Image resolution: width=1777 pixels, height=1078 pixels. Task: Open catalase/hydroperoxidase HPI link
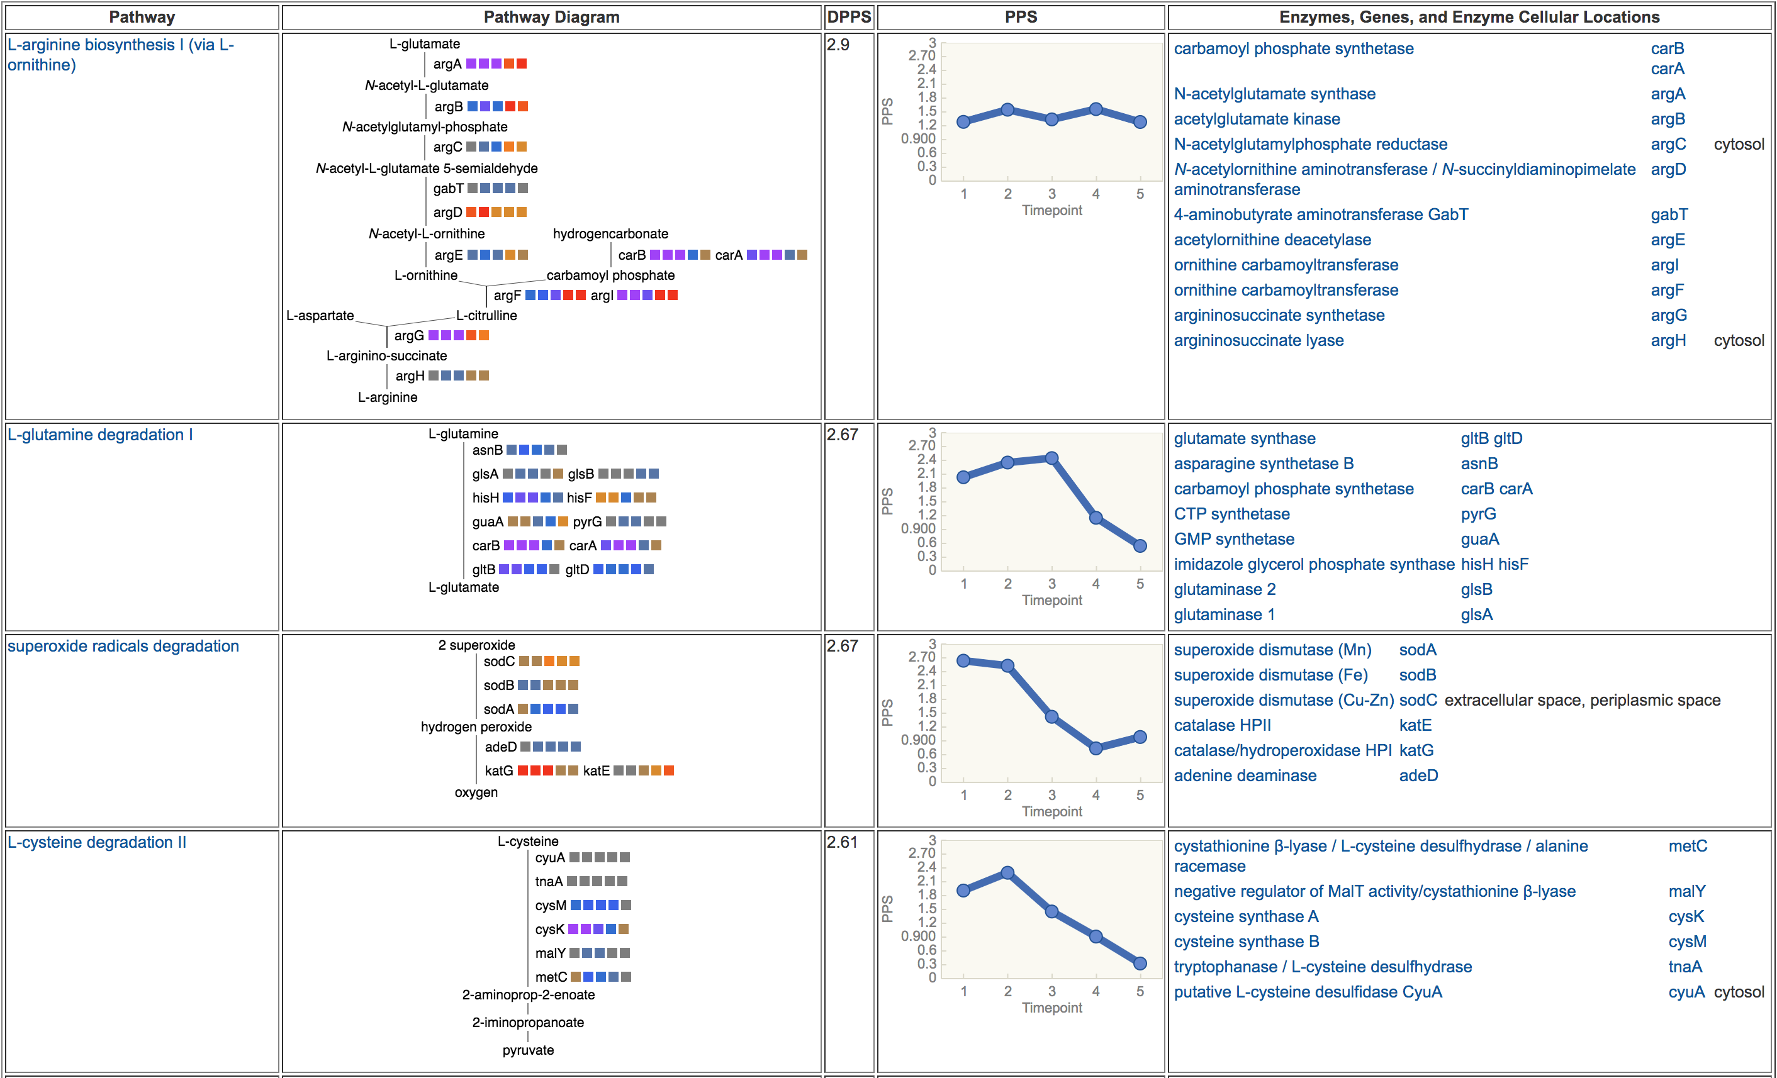tap(1282, 751)
